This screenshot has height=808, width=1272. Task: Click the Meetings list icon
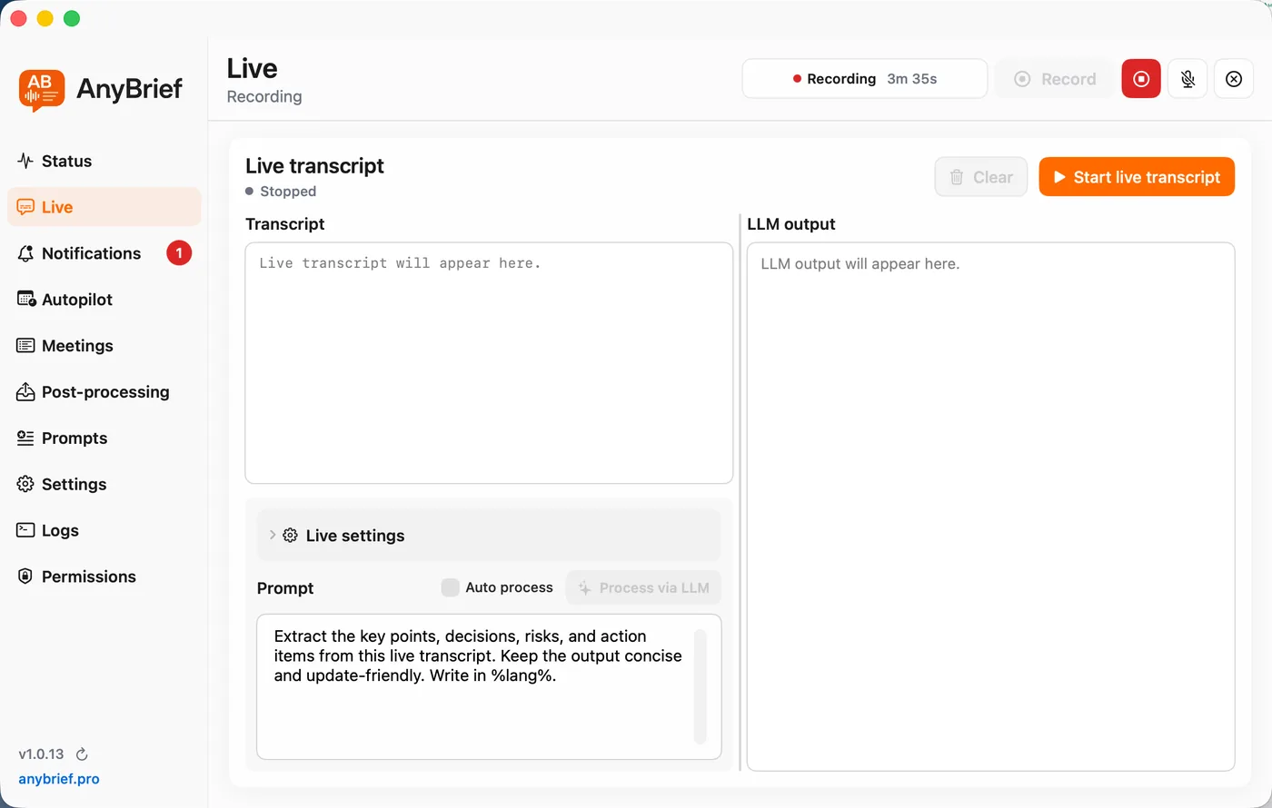coord(25,346)
